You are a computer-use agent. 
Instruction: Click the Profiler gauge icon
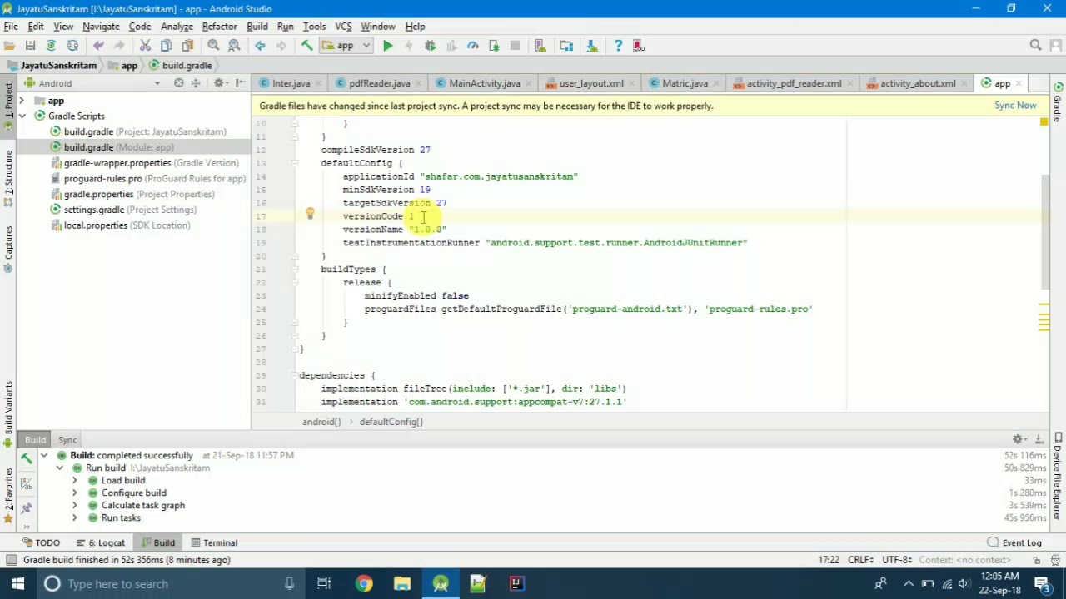click(472, 46)
